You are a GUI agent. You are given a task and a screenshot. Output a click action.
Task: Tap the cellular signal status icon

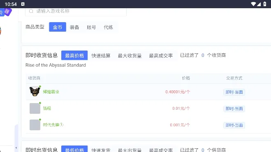[259, 4]
